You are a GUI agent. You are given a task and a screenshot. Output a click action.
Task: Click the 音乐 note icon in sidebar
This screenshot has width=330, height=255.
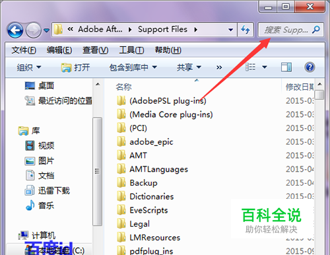pyautogui.click(x=30, y=205)
